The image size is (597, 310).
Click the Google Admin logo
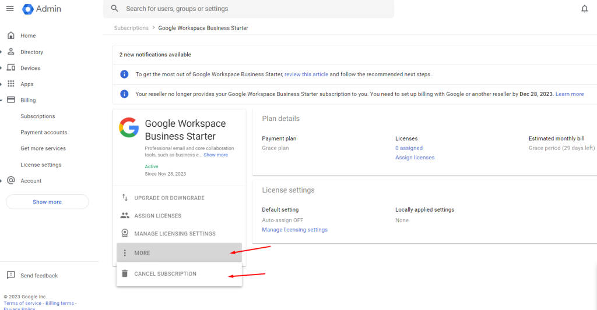(x=28, y=9)
